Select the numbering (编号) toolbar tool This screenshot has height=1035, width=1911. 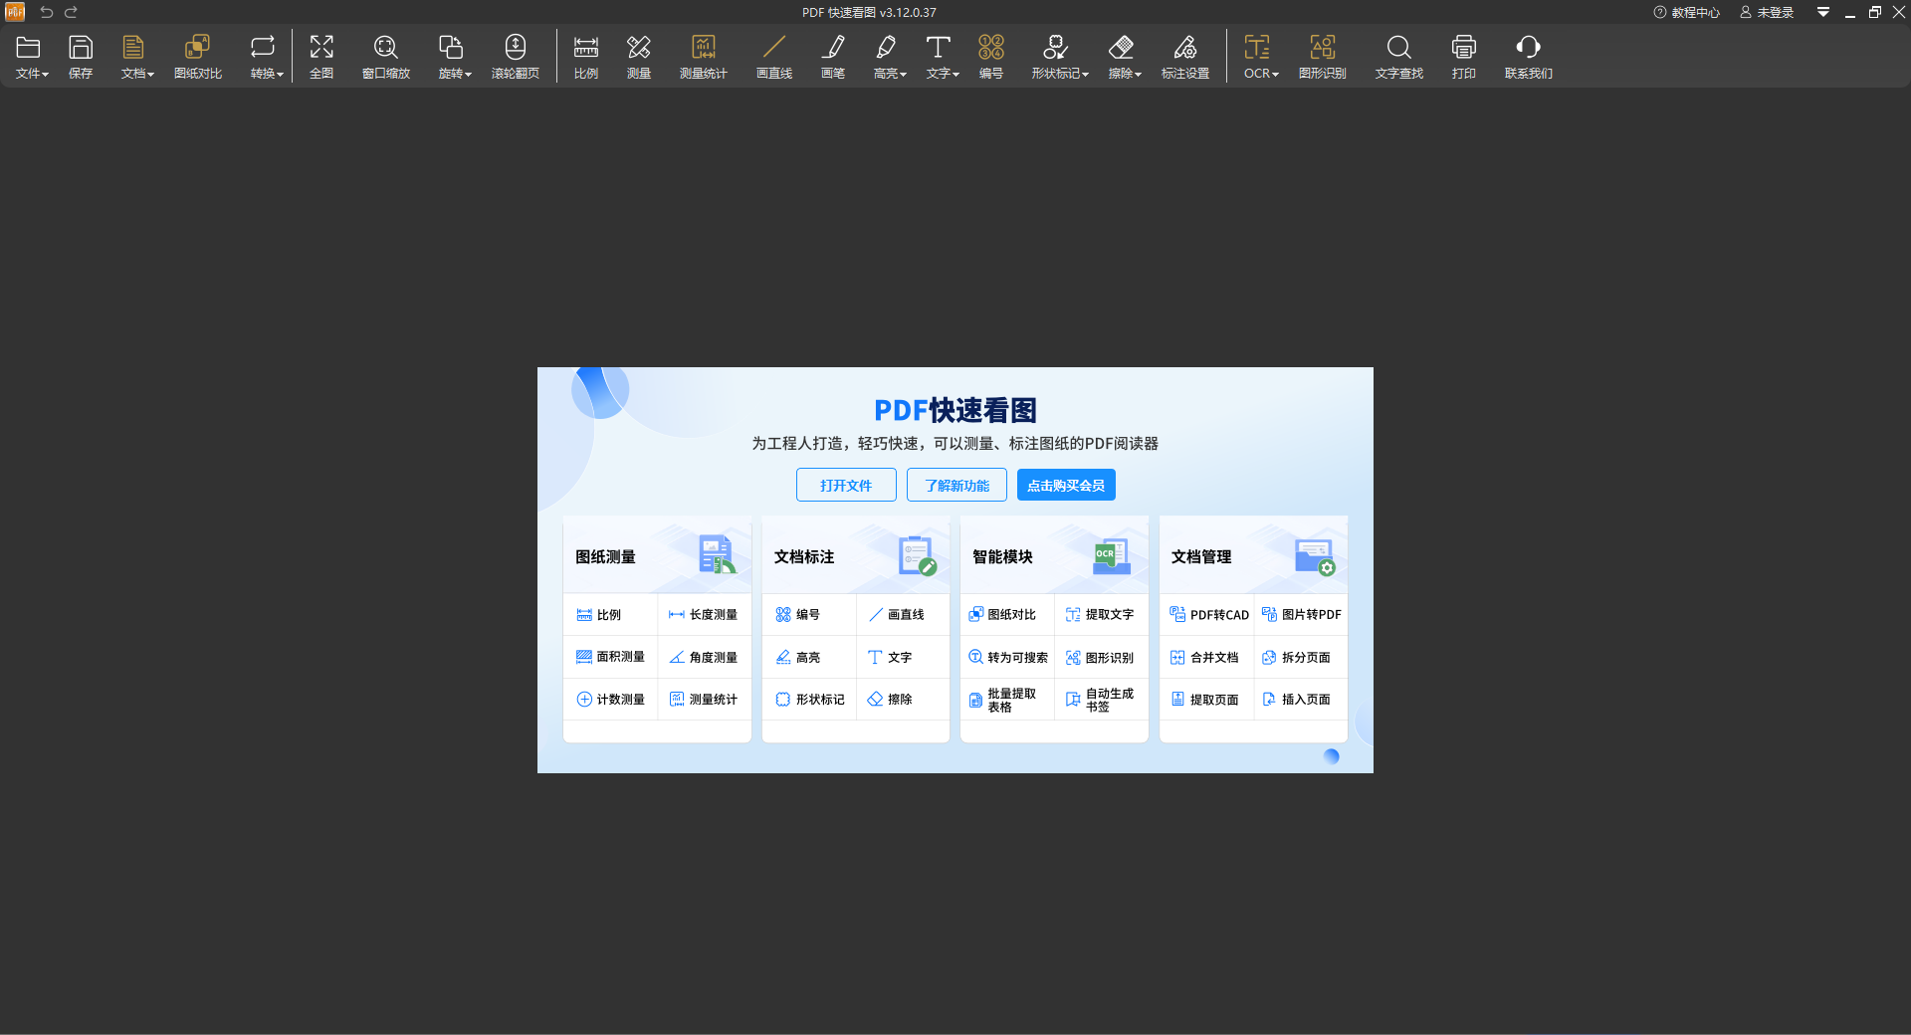(991, 57)
